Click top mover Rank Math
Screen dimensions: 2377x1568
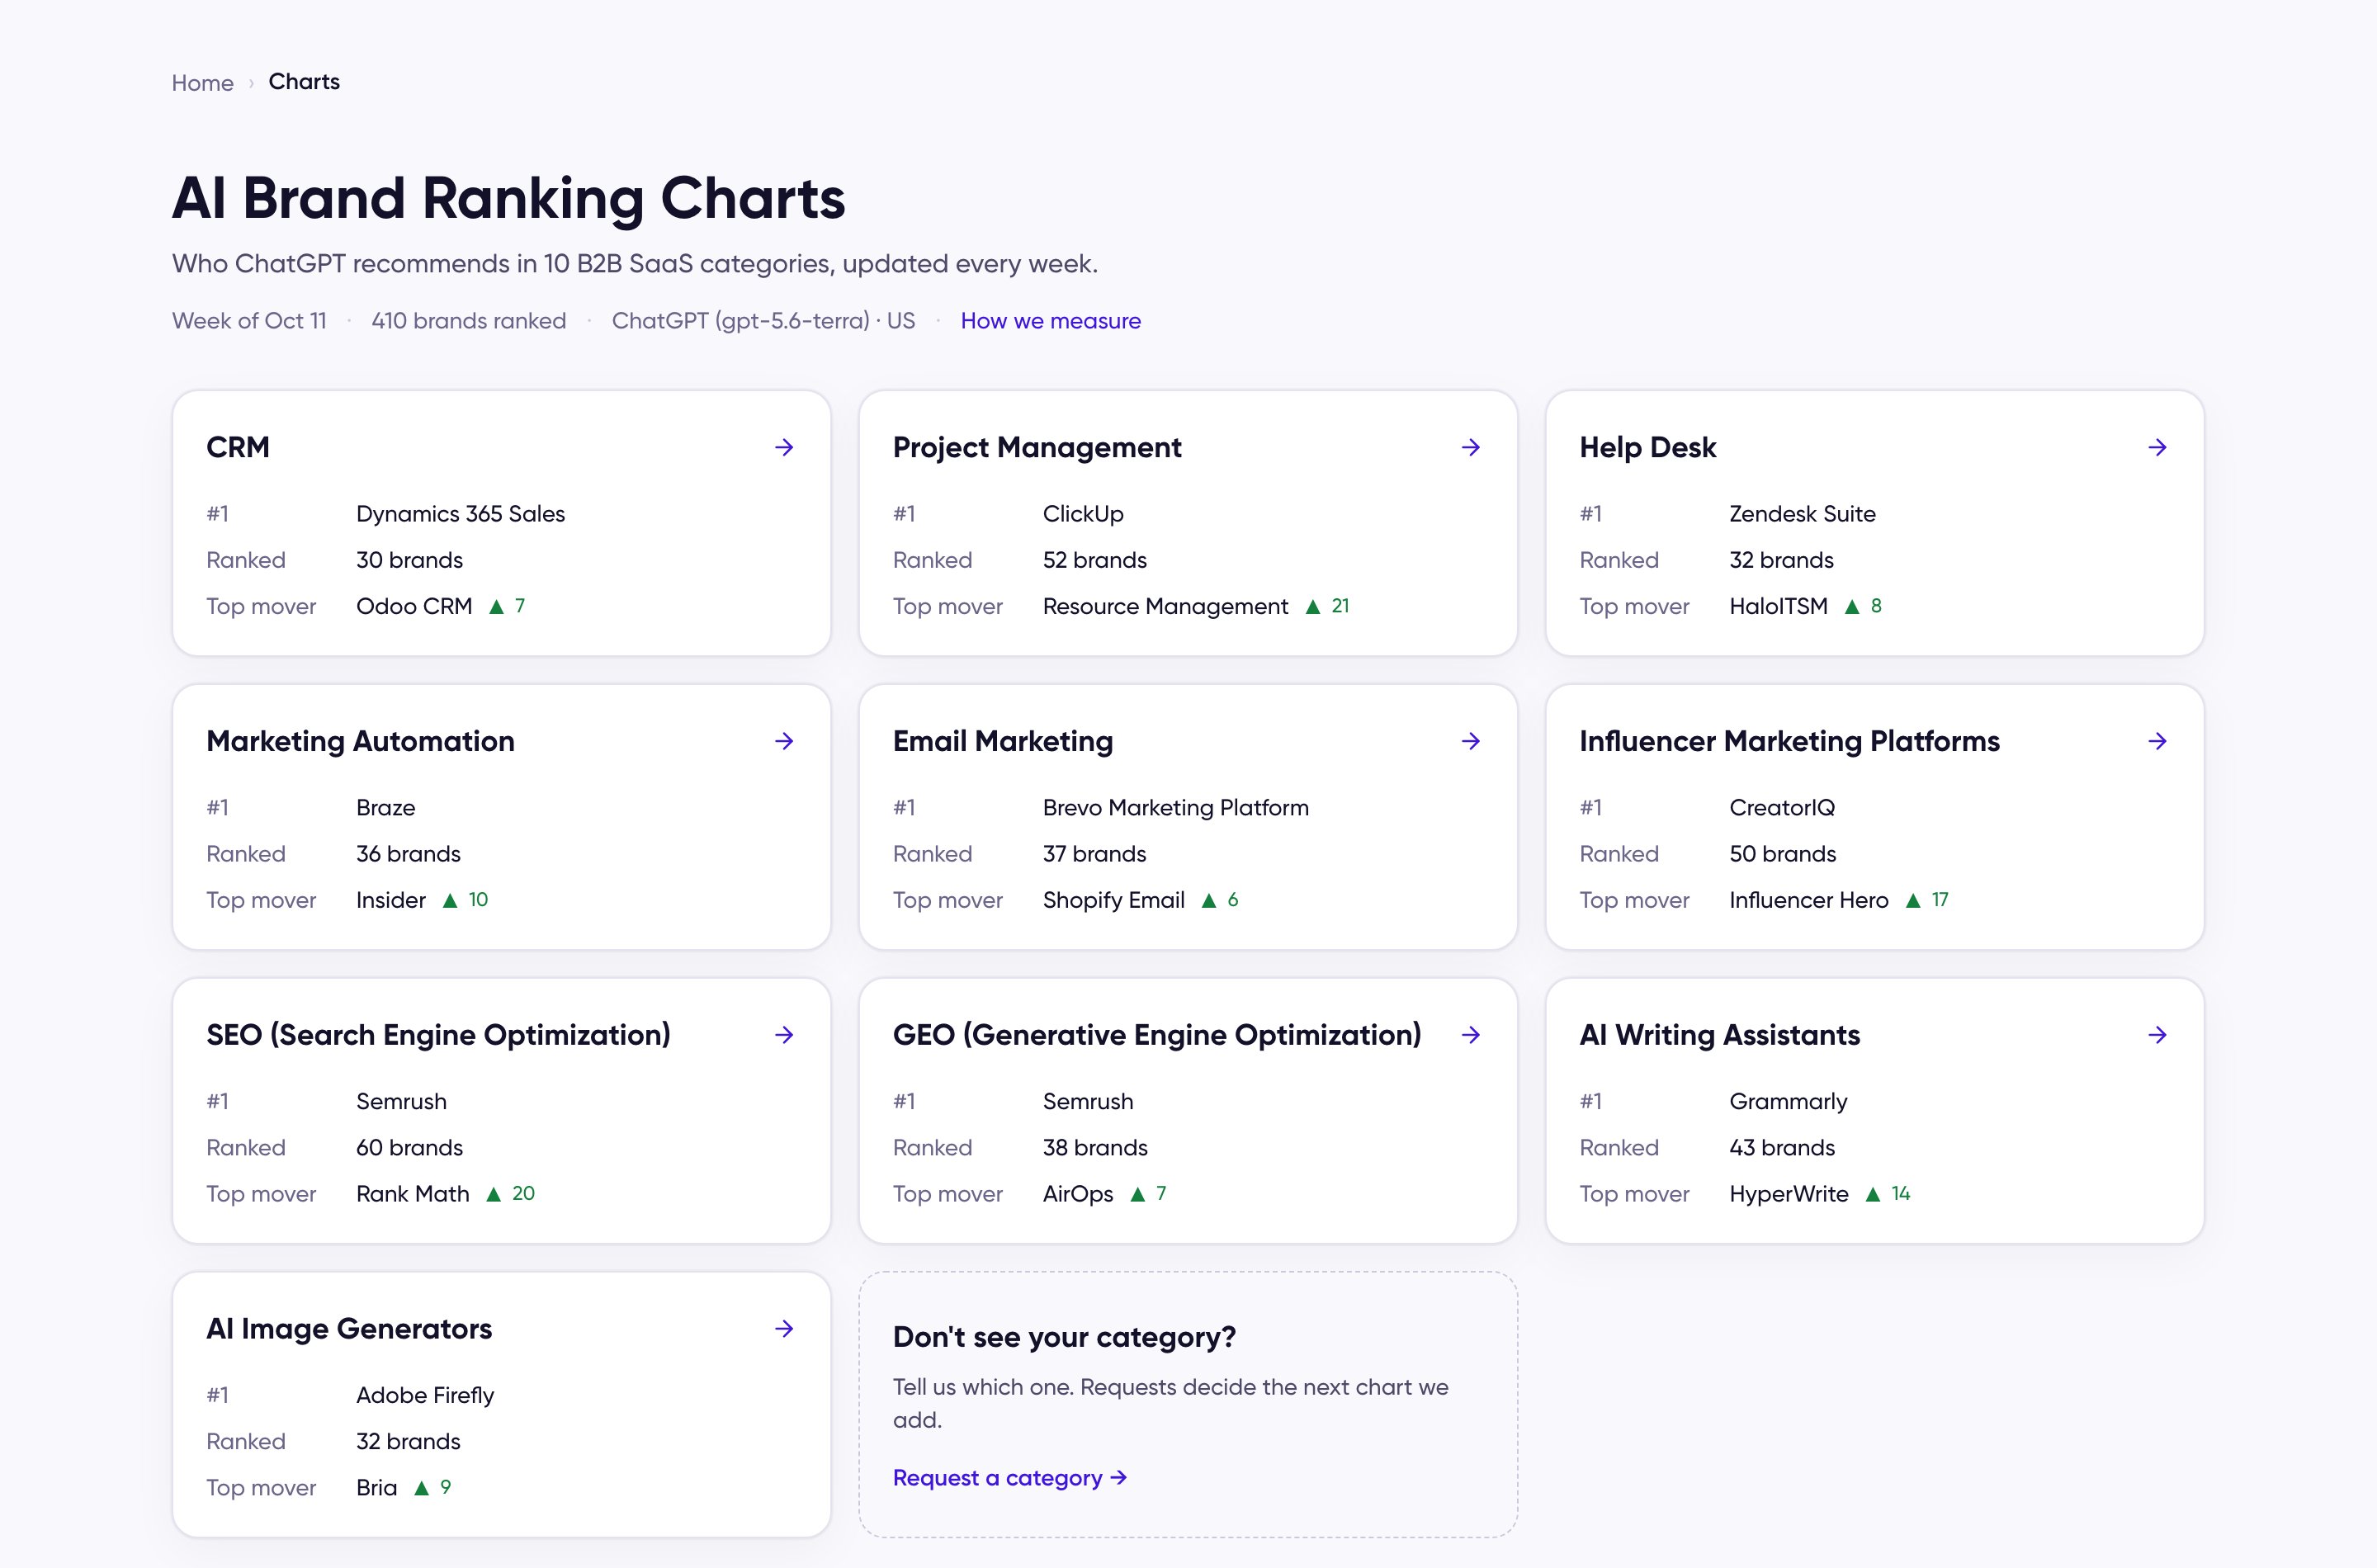(412, 1194)
